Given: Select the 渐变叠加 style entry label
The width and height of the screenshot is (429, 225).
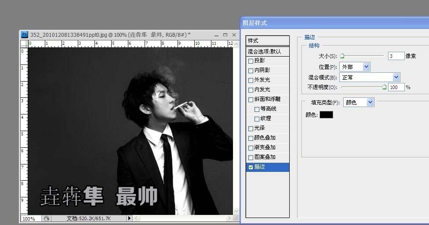Looking at the screenshot, I should pyautogui.click(x=265, y=147).
